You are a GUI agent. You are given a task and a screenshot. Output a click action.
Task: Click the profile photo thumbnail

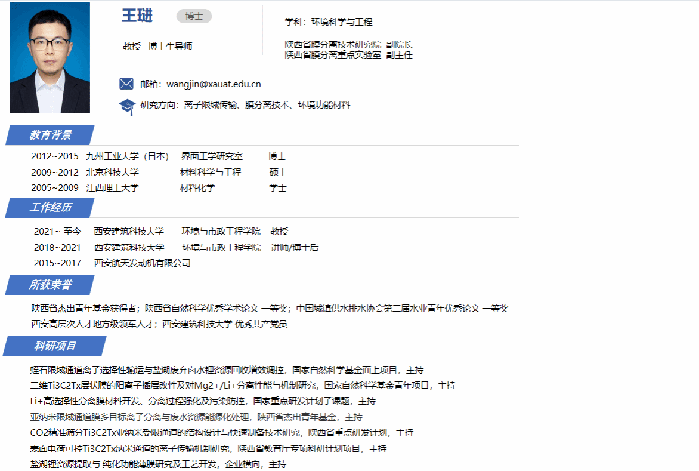(50, 57)
